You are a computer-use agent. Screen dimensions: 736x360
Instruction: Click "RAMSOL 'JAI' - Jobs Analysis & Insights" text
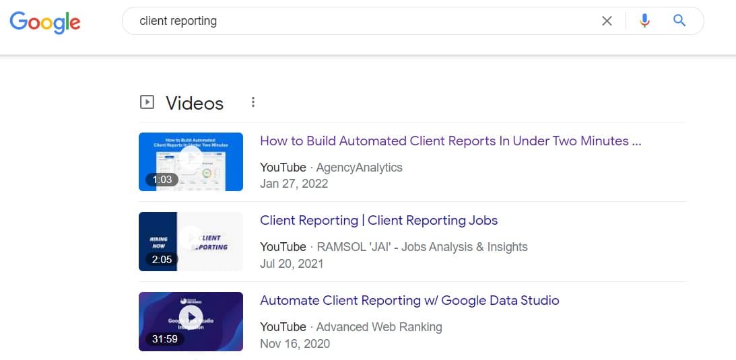tap(422, 247)
